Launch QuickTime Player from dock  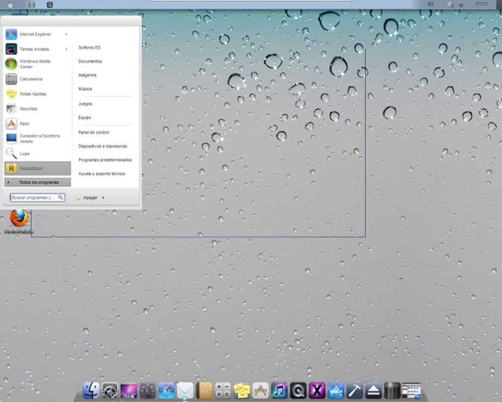tap(298, 391)
